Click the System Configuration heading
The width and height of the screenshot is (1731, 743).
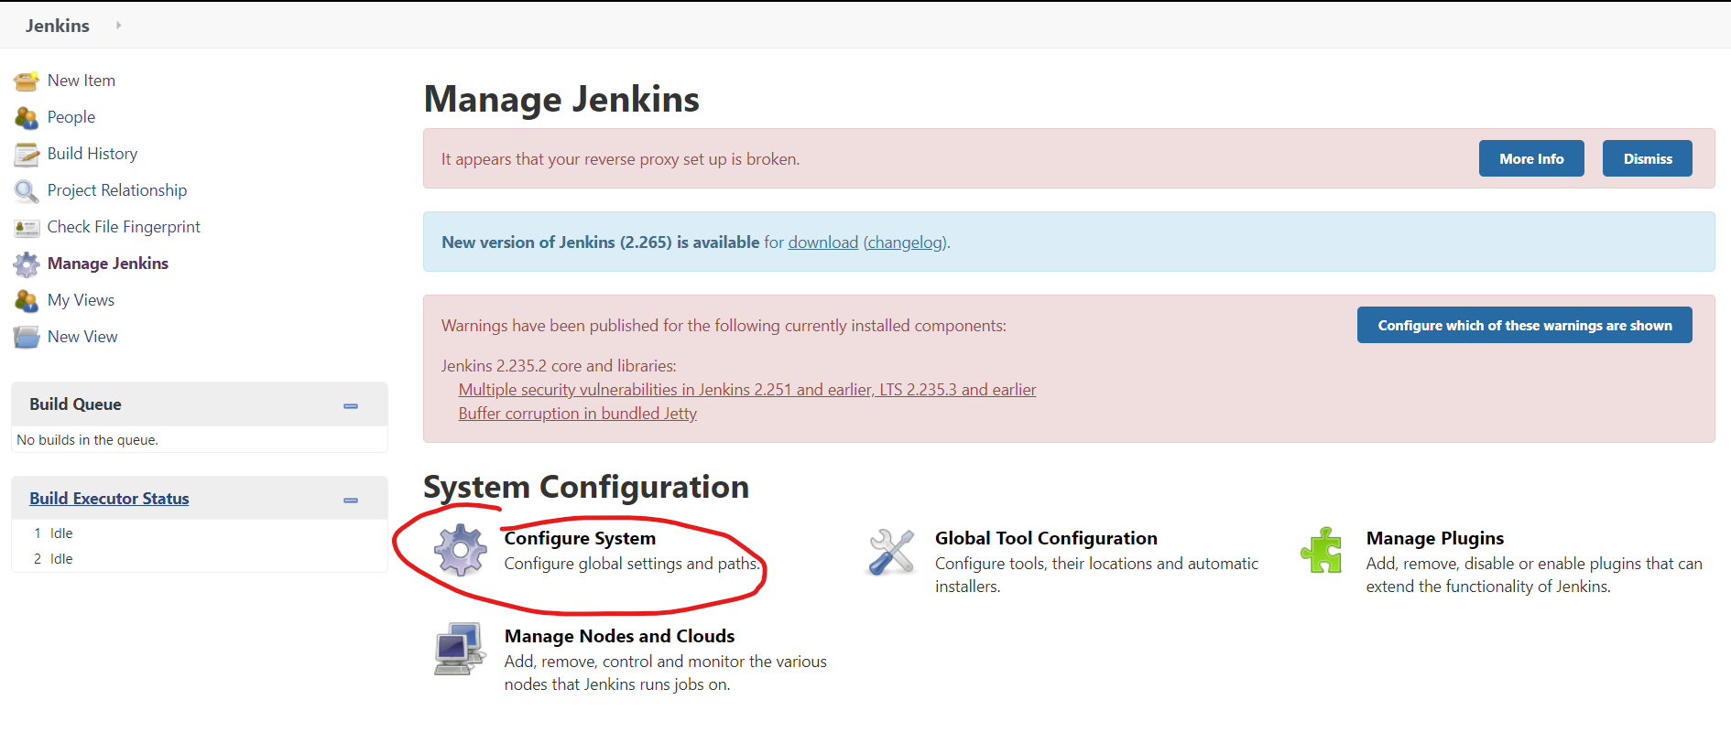tap(586, 487)
